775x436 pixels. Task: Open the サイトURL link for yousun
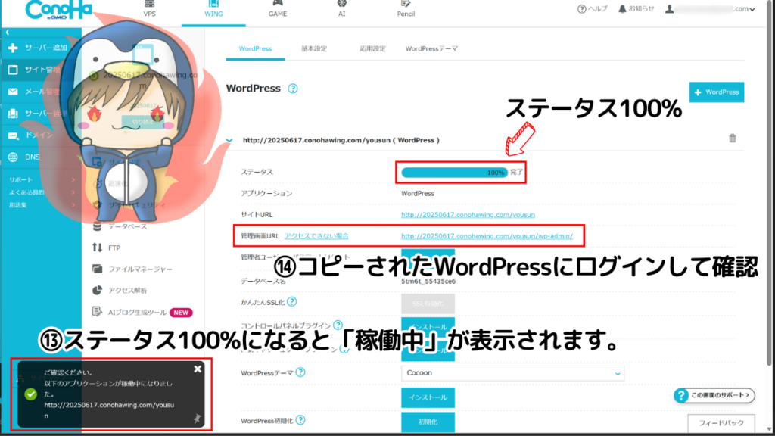coord(468,215)
